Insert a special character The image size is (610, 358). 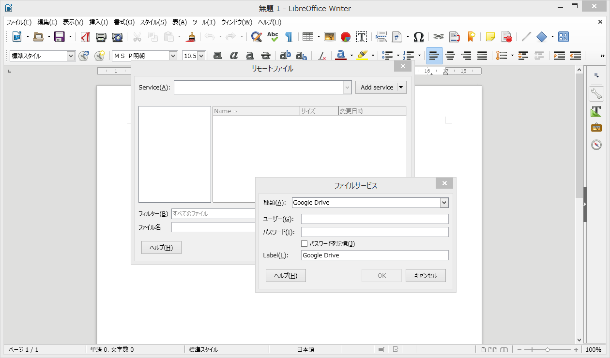point(418,37)
